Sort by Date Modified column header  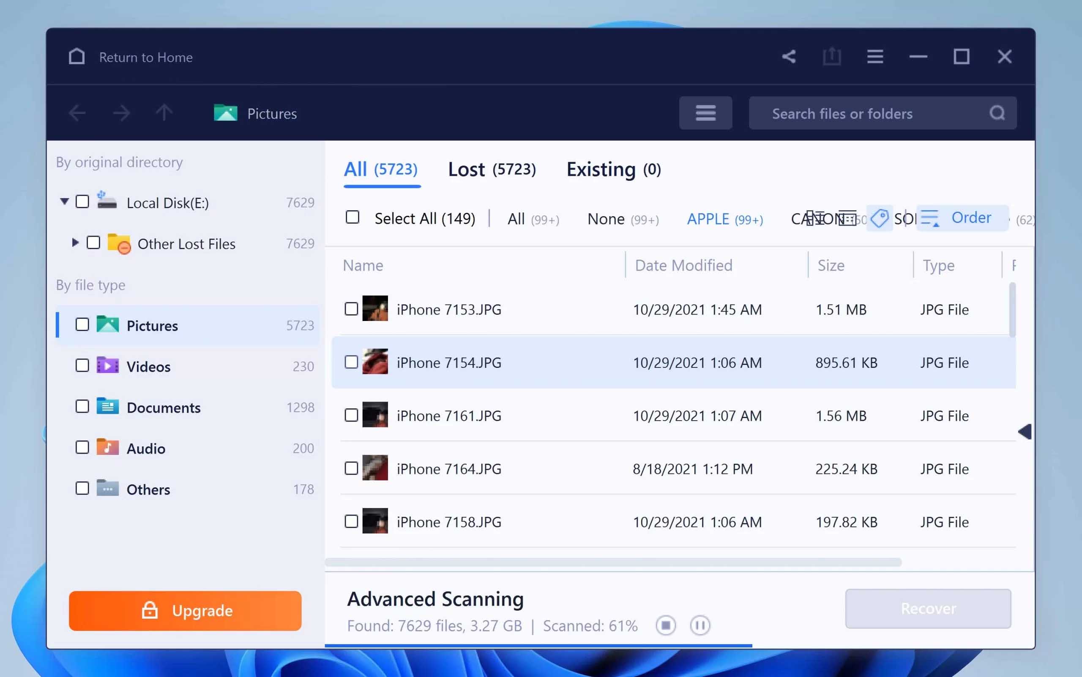click(684, 266)
